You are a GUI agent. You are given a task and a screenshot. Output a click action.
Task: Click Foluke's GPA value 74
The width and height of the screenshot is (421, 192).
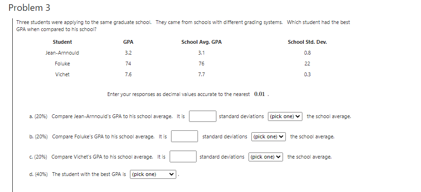(129, 64)
